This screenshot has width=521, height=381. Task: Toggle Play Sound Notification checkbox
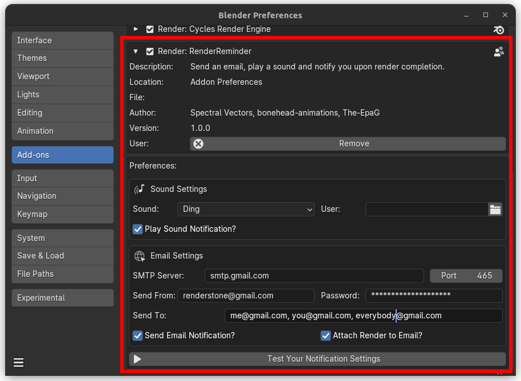pos(137,229)
